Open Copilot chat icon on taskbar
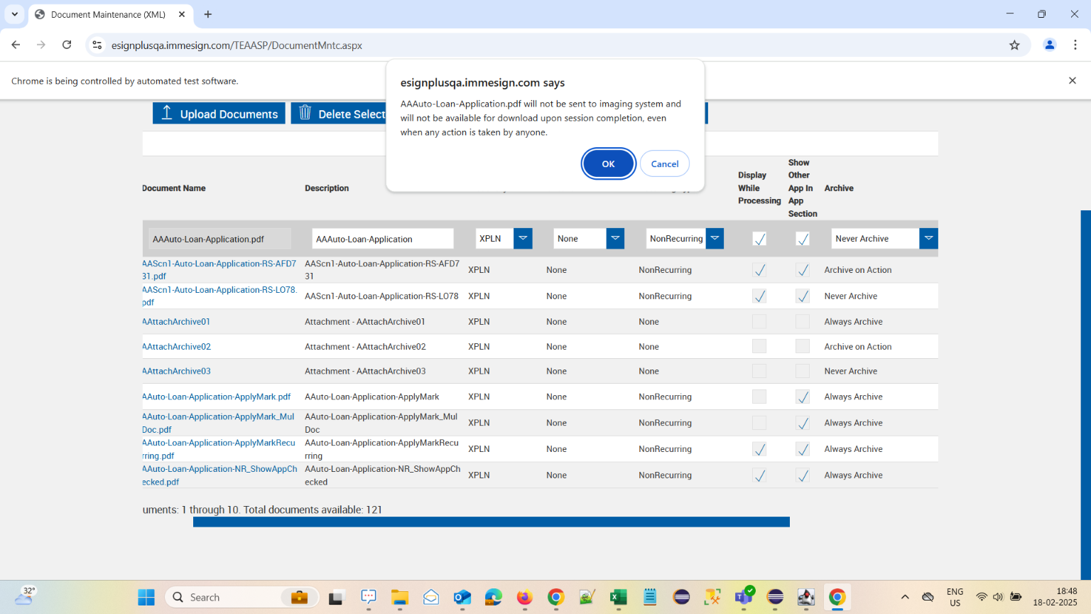 (369, 598)
